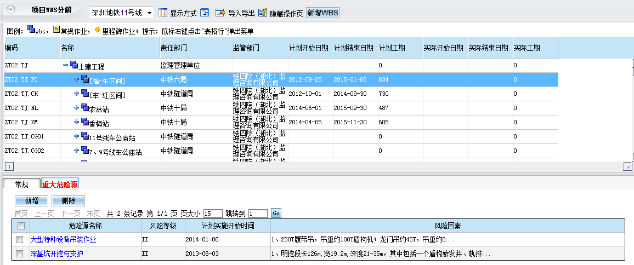Viewport: 634px width, 265px height.
Task: Switch to the 常规 tab
Action: coord(21,185)
